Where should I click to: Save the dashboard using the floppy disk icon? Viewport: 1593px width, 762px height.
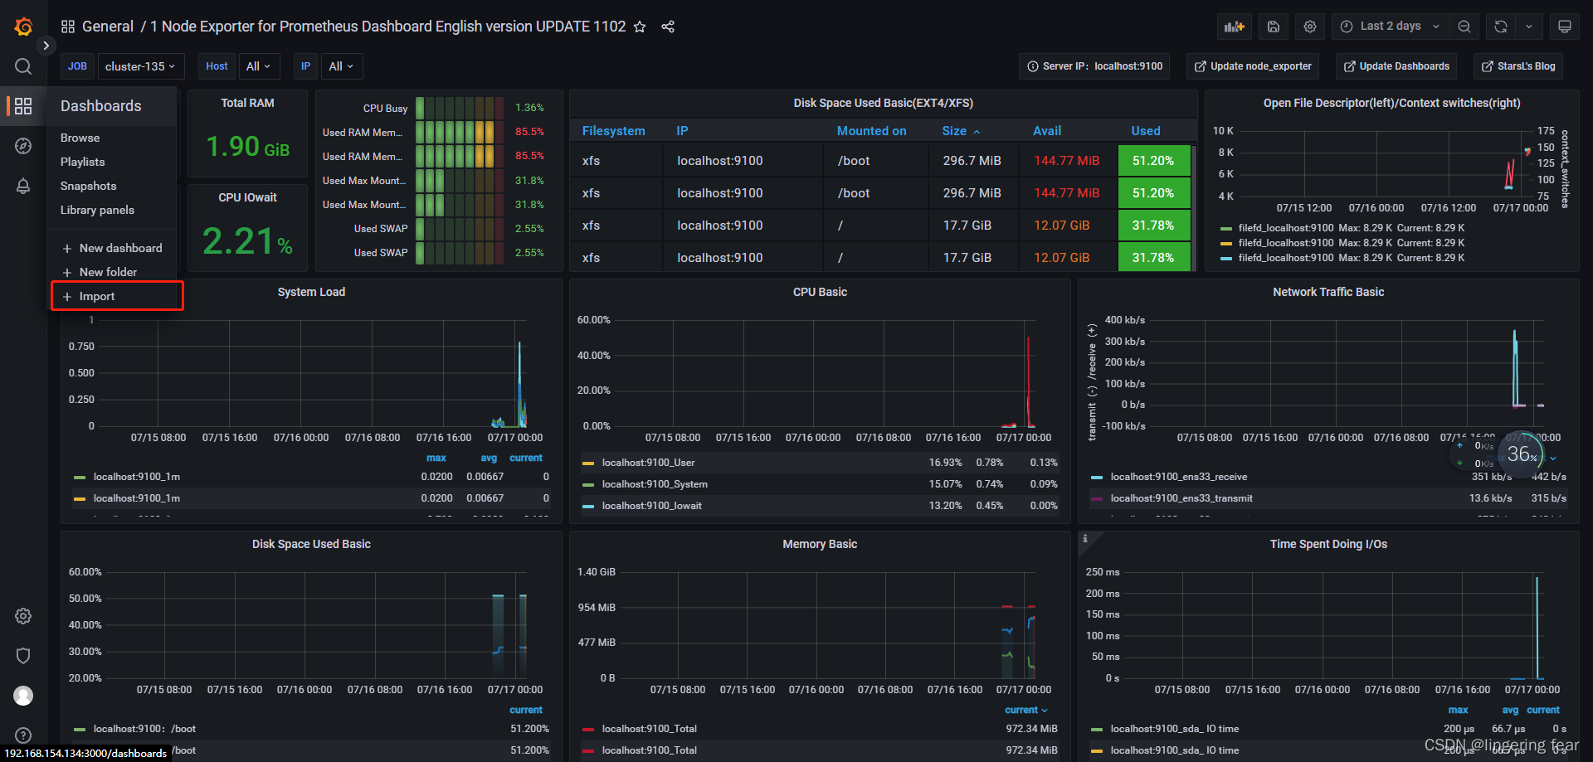click(1273, 26)
